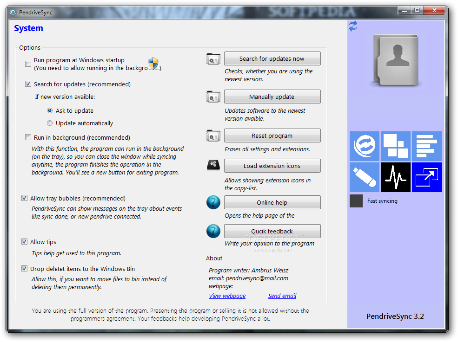Click the sync tile in sidebar

(364, 146)
